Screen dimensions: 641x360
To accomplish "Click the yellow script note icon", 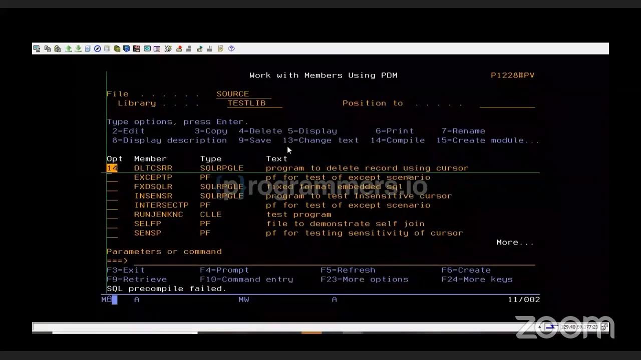I will click(x=220, y=48).
